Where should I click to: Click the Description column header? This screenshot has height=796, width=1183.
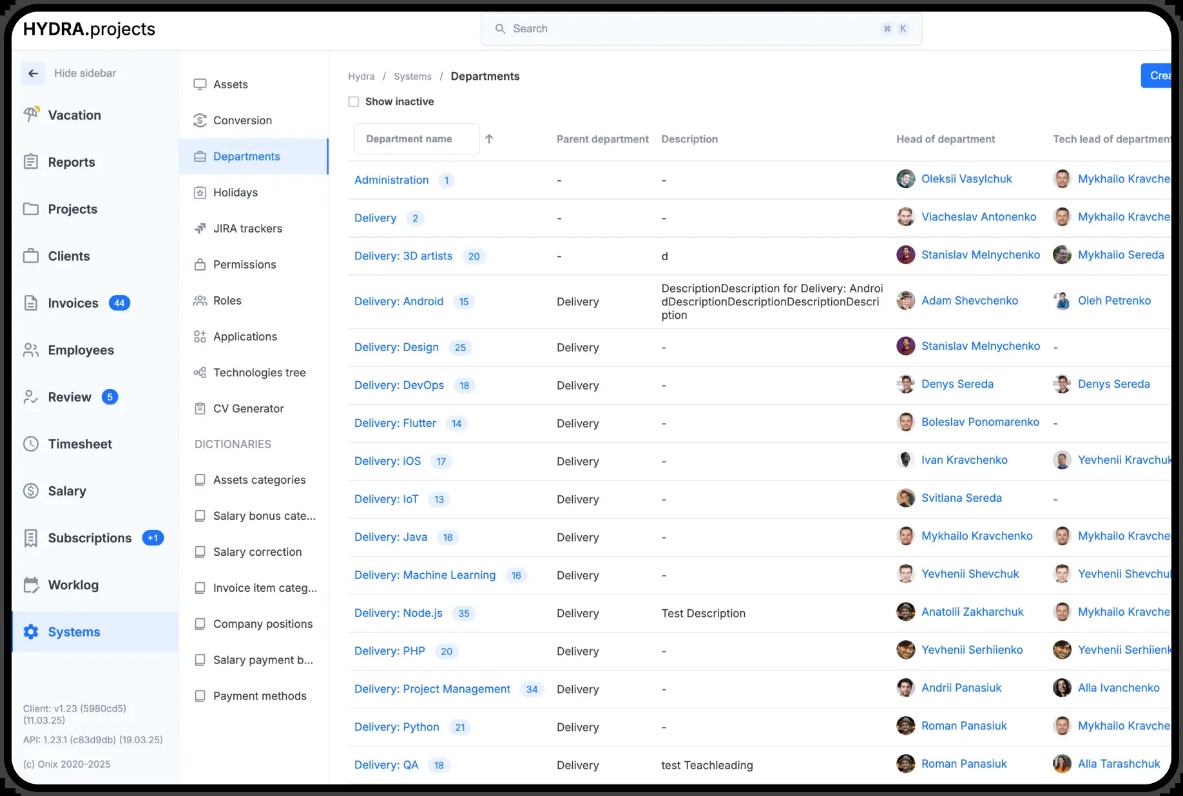point(689,139)
